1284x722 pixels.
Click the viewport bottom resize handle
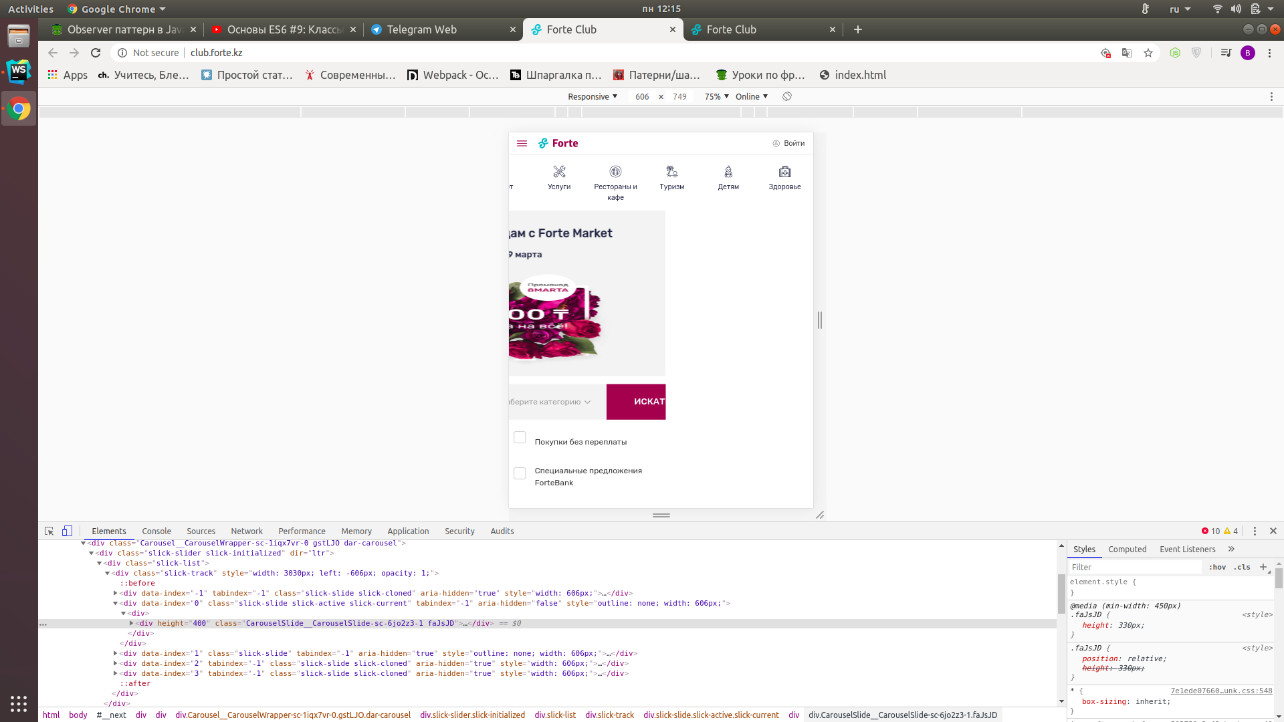click(x=661, y=515)
